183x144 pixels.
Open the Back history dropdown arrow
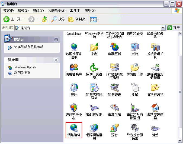coord(24,19)
